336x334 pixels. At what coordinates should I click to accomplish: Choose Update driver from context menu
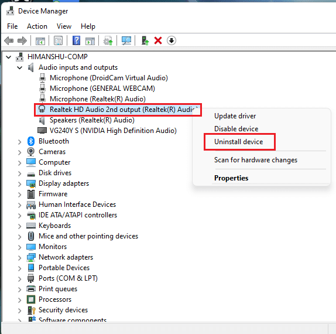pyautogui.click(x=235, y=116)
